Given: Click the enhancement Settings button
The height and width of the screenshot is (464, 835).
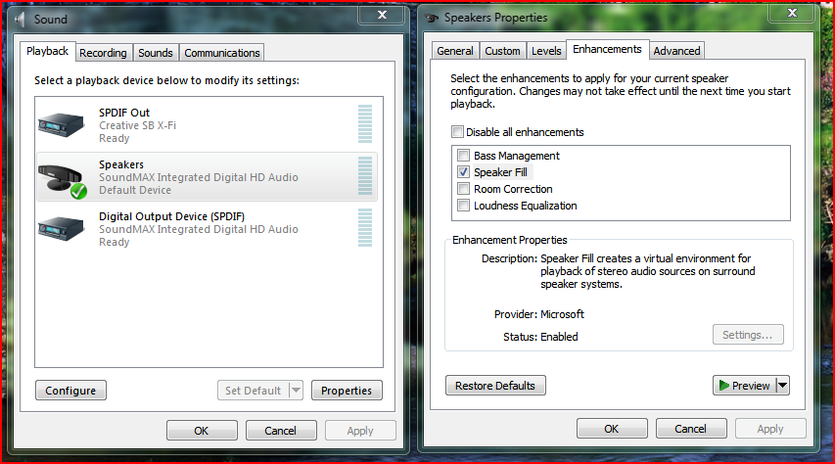Looking at the screenshot, I should tap(748, 335).
